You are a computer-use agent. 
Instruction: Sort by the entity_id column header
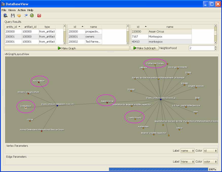coord(13,27)
